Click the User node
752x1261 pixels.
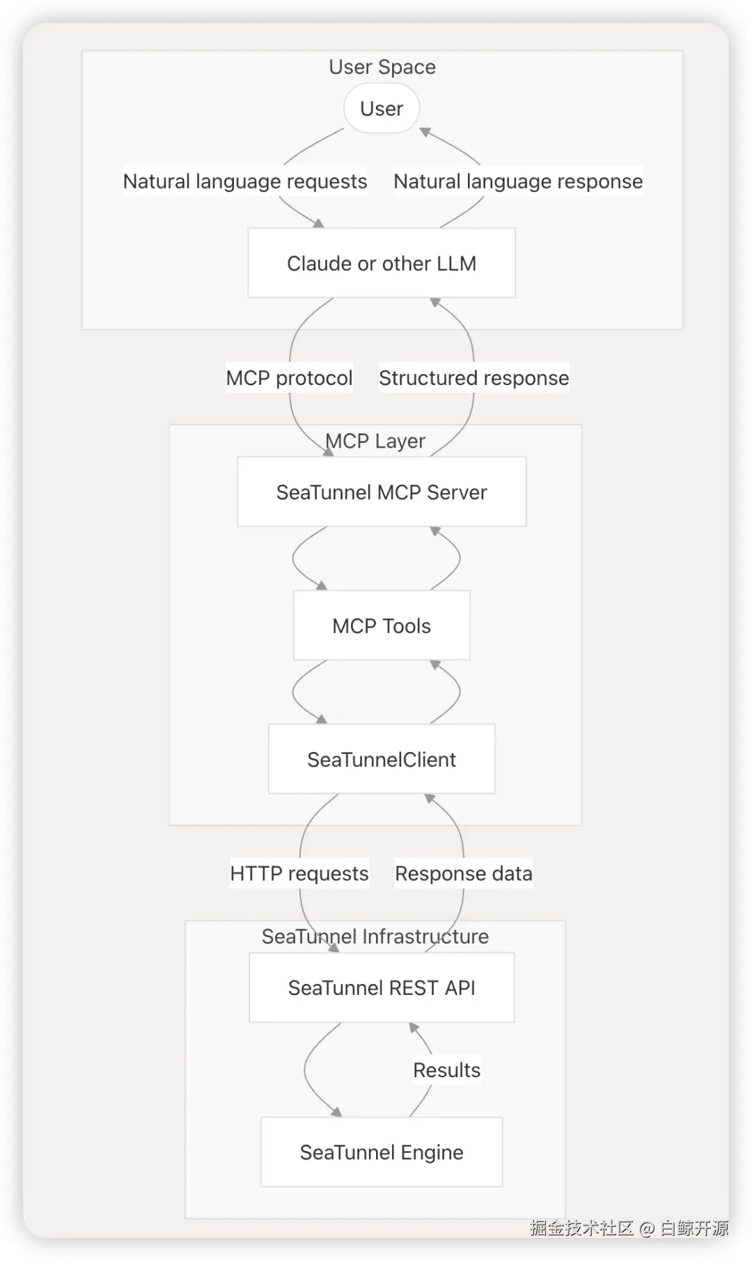pos(382,109)
